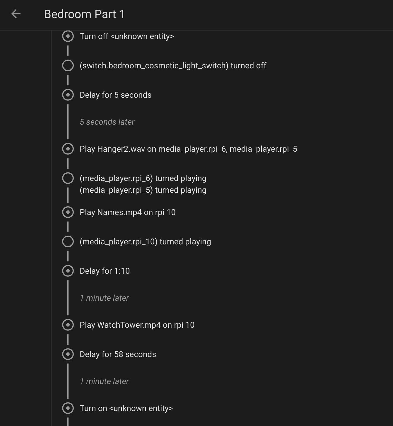Viewport: 393px width, 426px height.
Task: Select the media_player.rpi_6 turned playing node
Action: click(68, 178)
